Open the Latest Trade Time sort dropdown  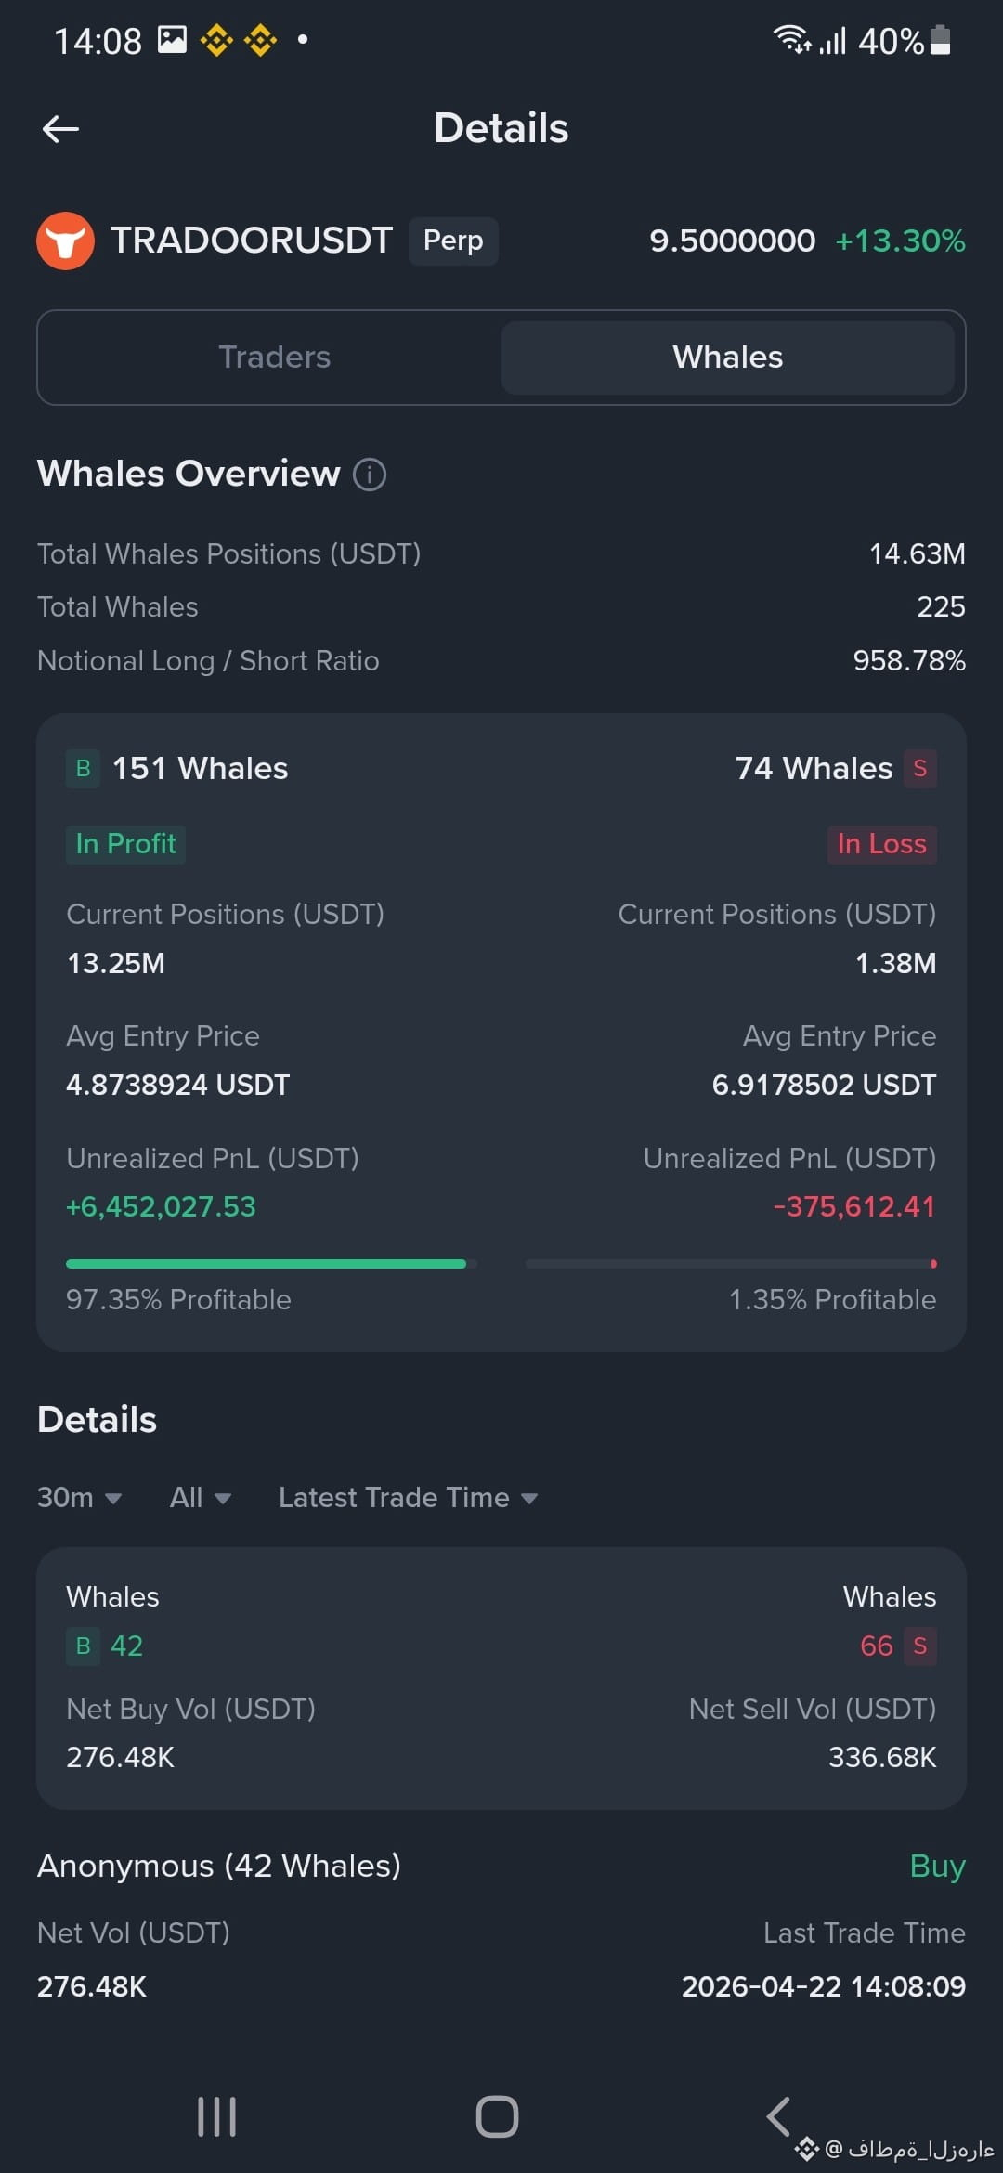(x=409, y=1498)
